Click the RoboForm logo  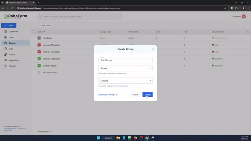[16, 16]
